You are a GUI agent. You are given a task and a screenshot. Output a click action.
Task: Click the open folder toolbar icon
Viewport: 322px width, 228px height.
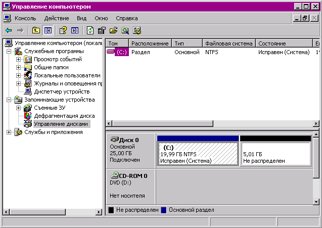(113, 31)
